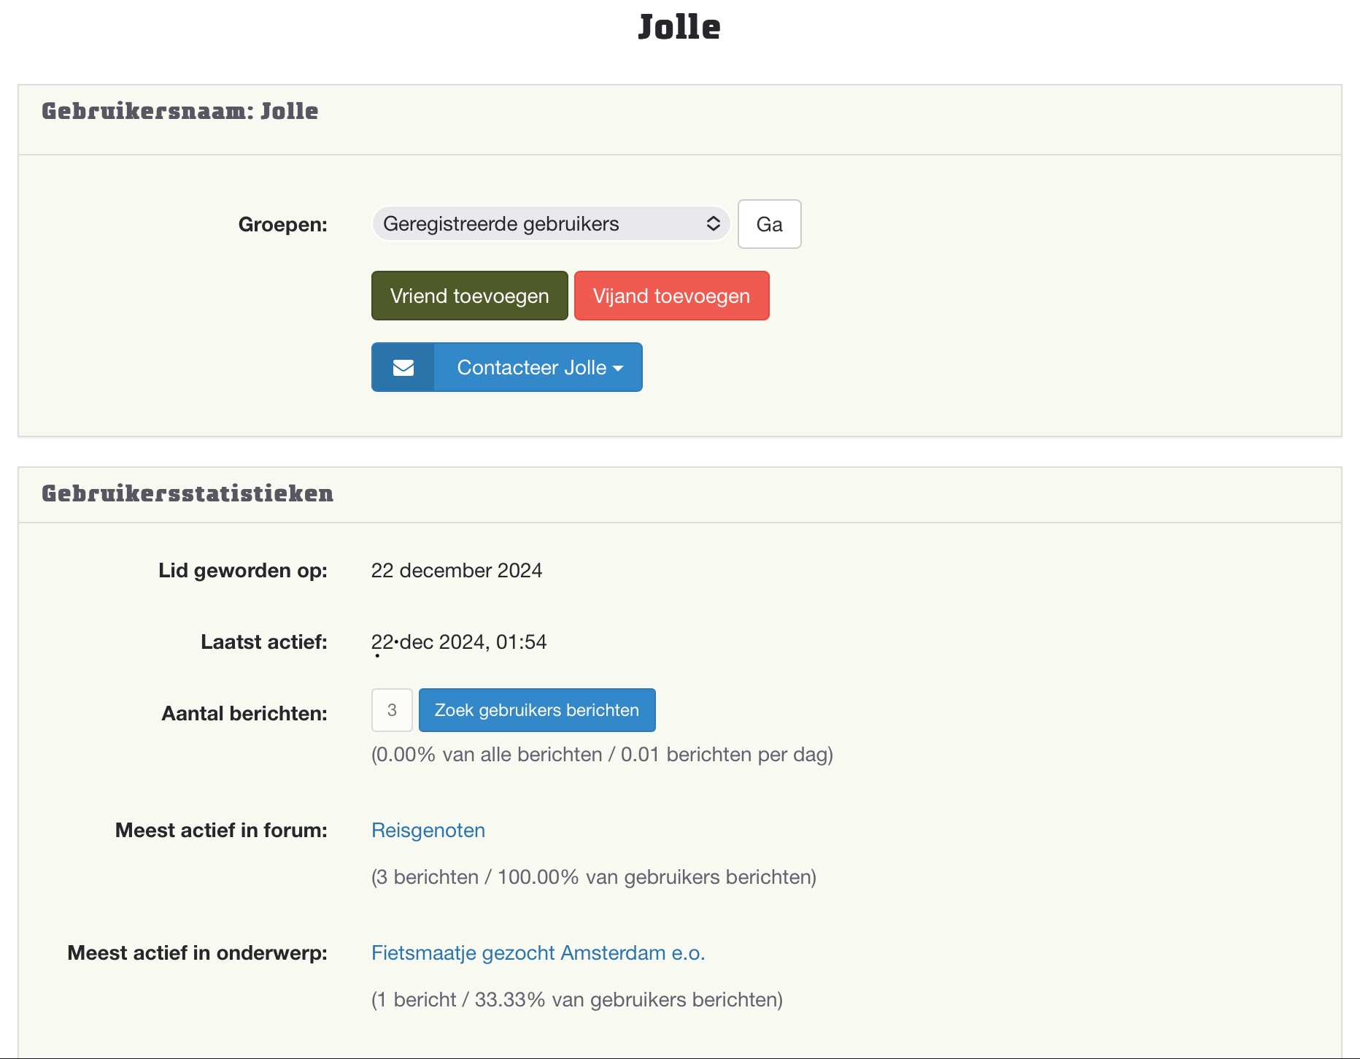Open the Geregistreerde gebruikers group dropdown
Screen dimensions: 1360x1059
540,224
